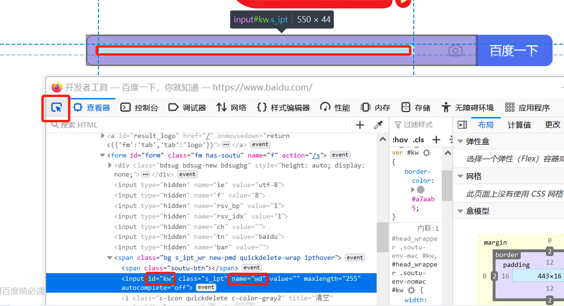
Task: Click the camera image search icon
Action: tap(456, 50)
